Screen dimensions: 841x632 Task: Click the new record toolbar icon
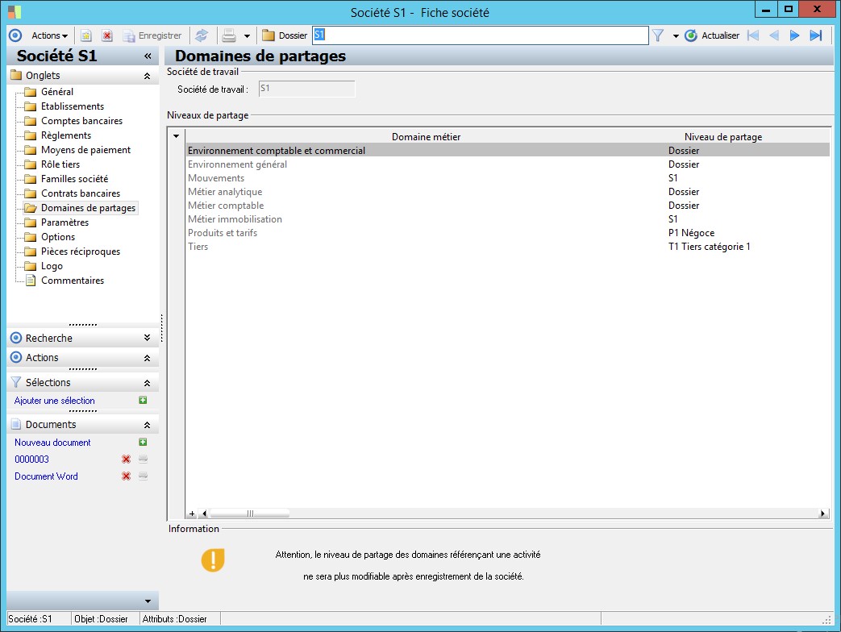85,35
